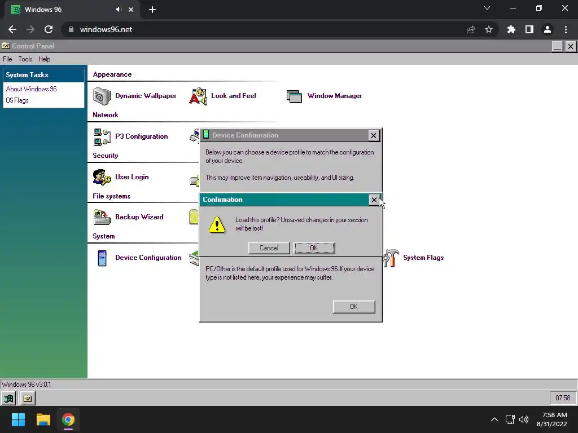Open Windows Start menu
The image size is (578, 433).
pos(18,419)
